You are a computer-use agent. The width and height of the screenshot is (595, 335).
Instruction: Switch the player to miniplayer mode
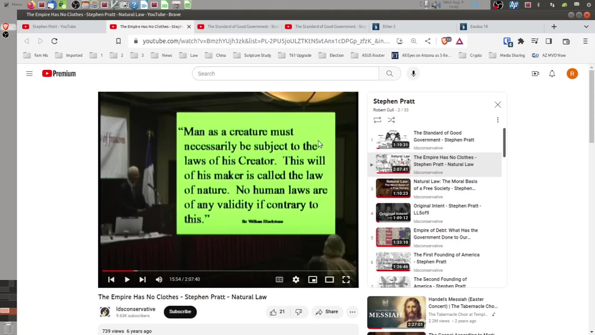[x=313, y=280]
